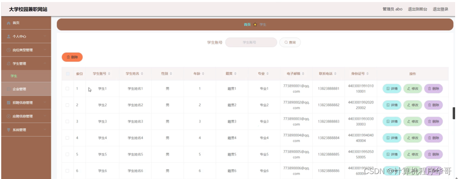Click the 索引 column header

pyautogui.click(x=80, y=74)
